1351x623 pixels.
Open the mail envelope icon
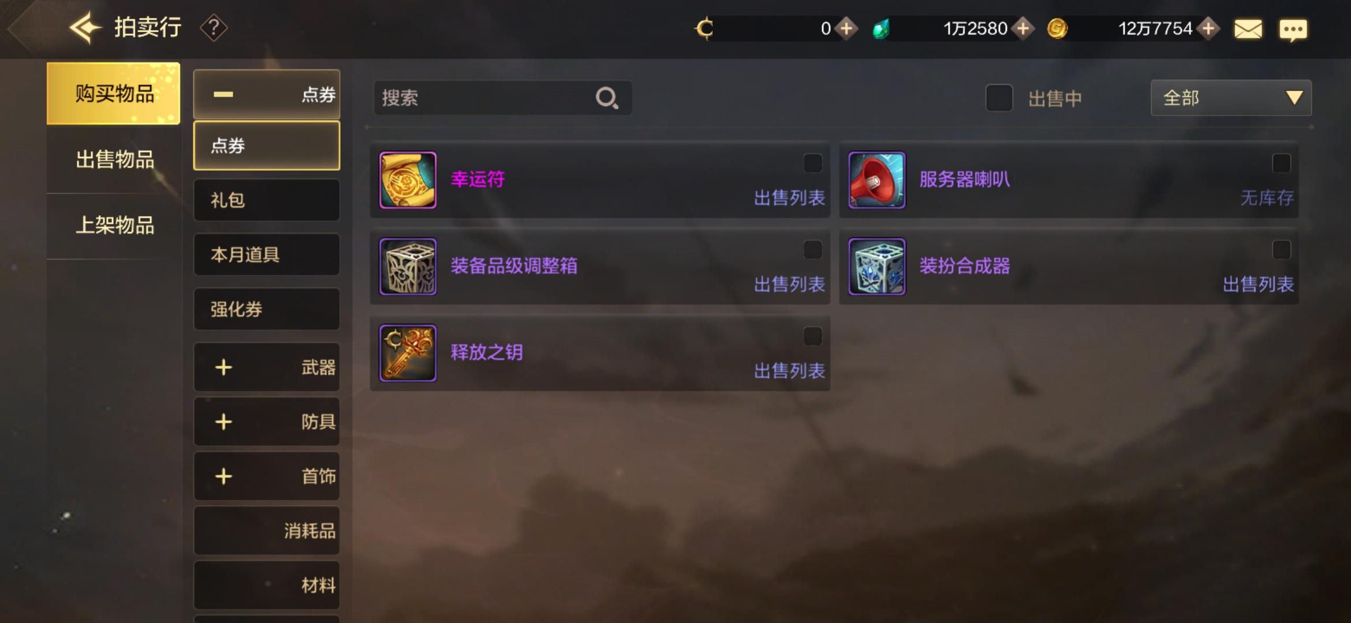[1248, 29]
